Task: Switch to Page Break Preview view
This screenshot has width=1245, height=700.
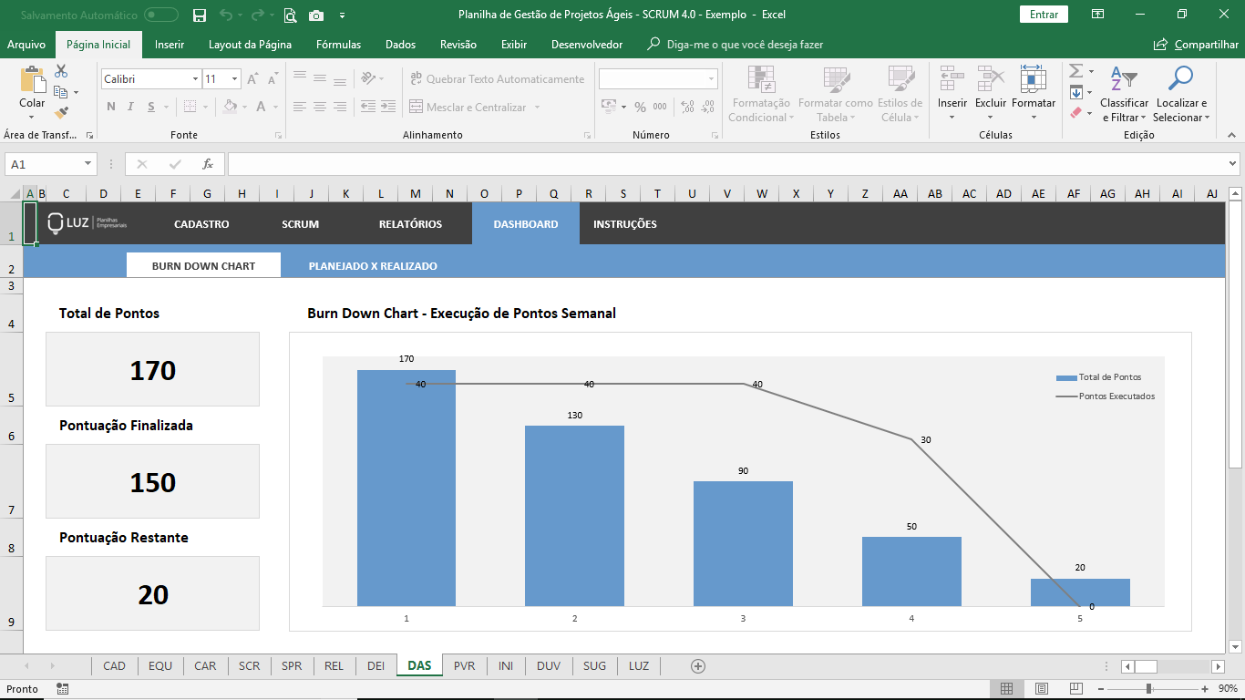Action: click(x=1076, y=689)
